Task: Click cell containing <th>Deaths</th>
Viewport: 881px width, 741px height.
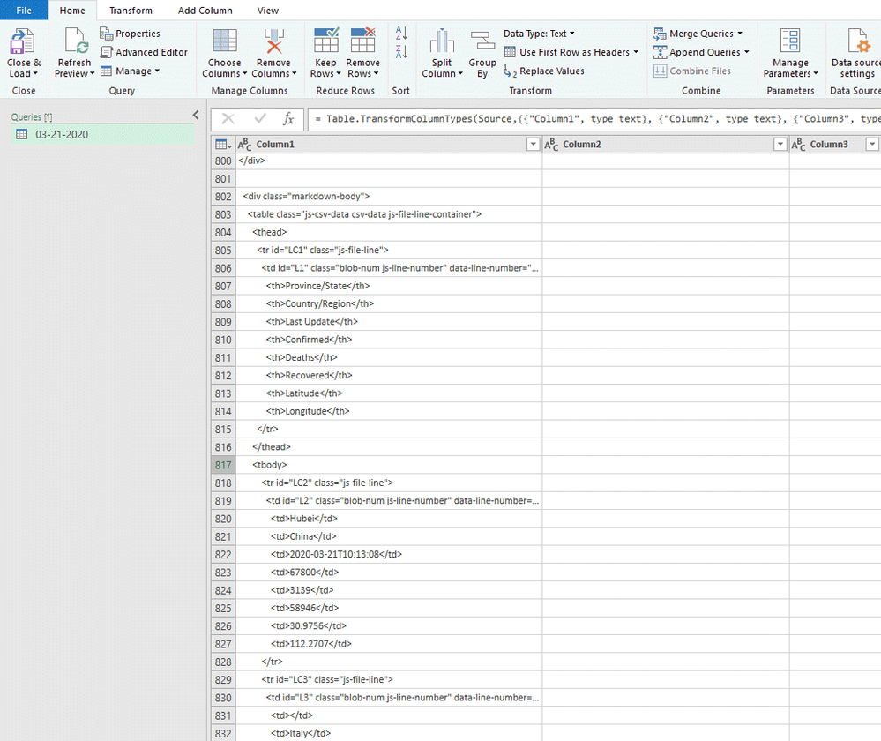Action: [389, 357]
